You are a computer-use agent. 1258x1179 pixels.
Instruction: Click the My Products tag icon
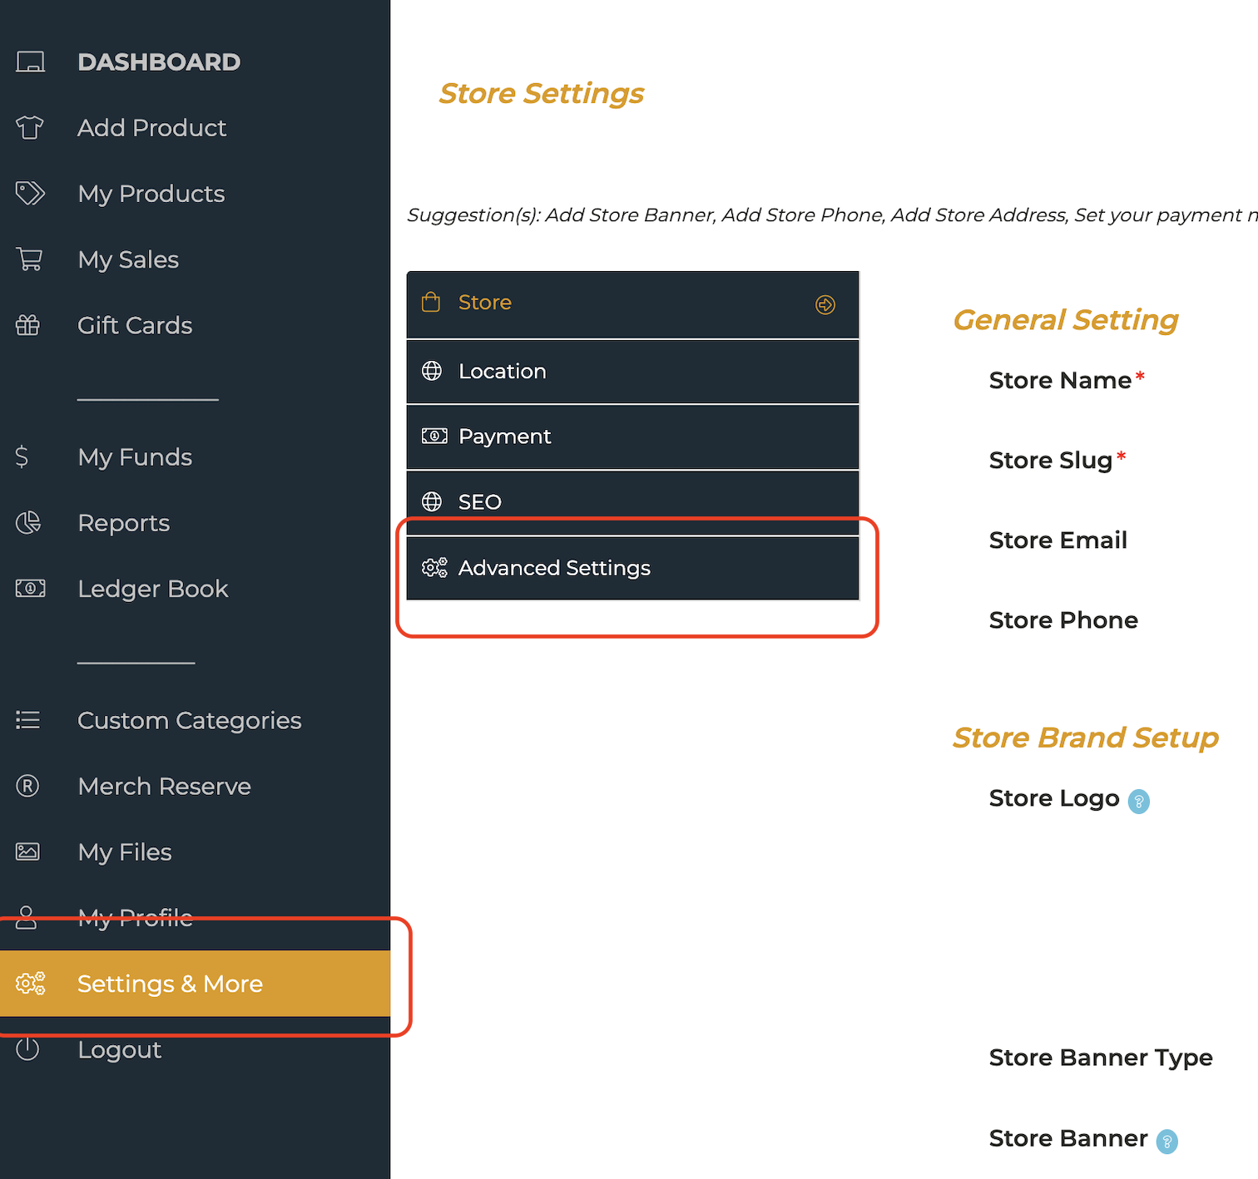[x=30, y=194]
